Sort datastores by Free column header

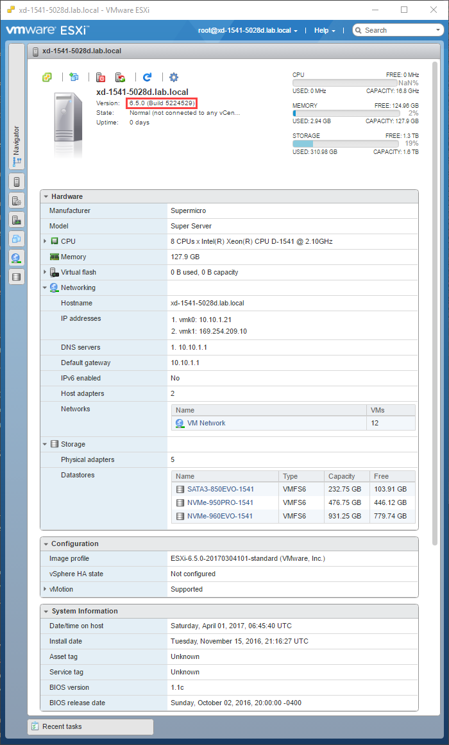pyautogui.click(x=393, y=476)
